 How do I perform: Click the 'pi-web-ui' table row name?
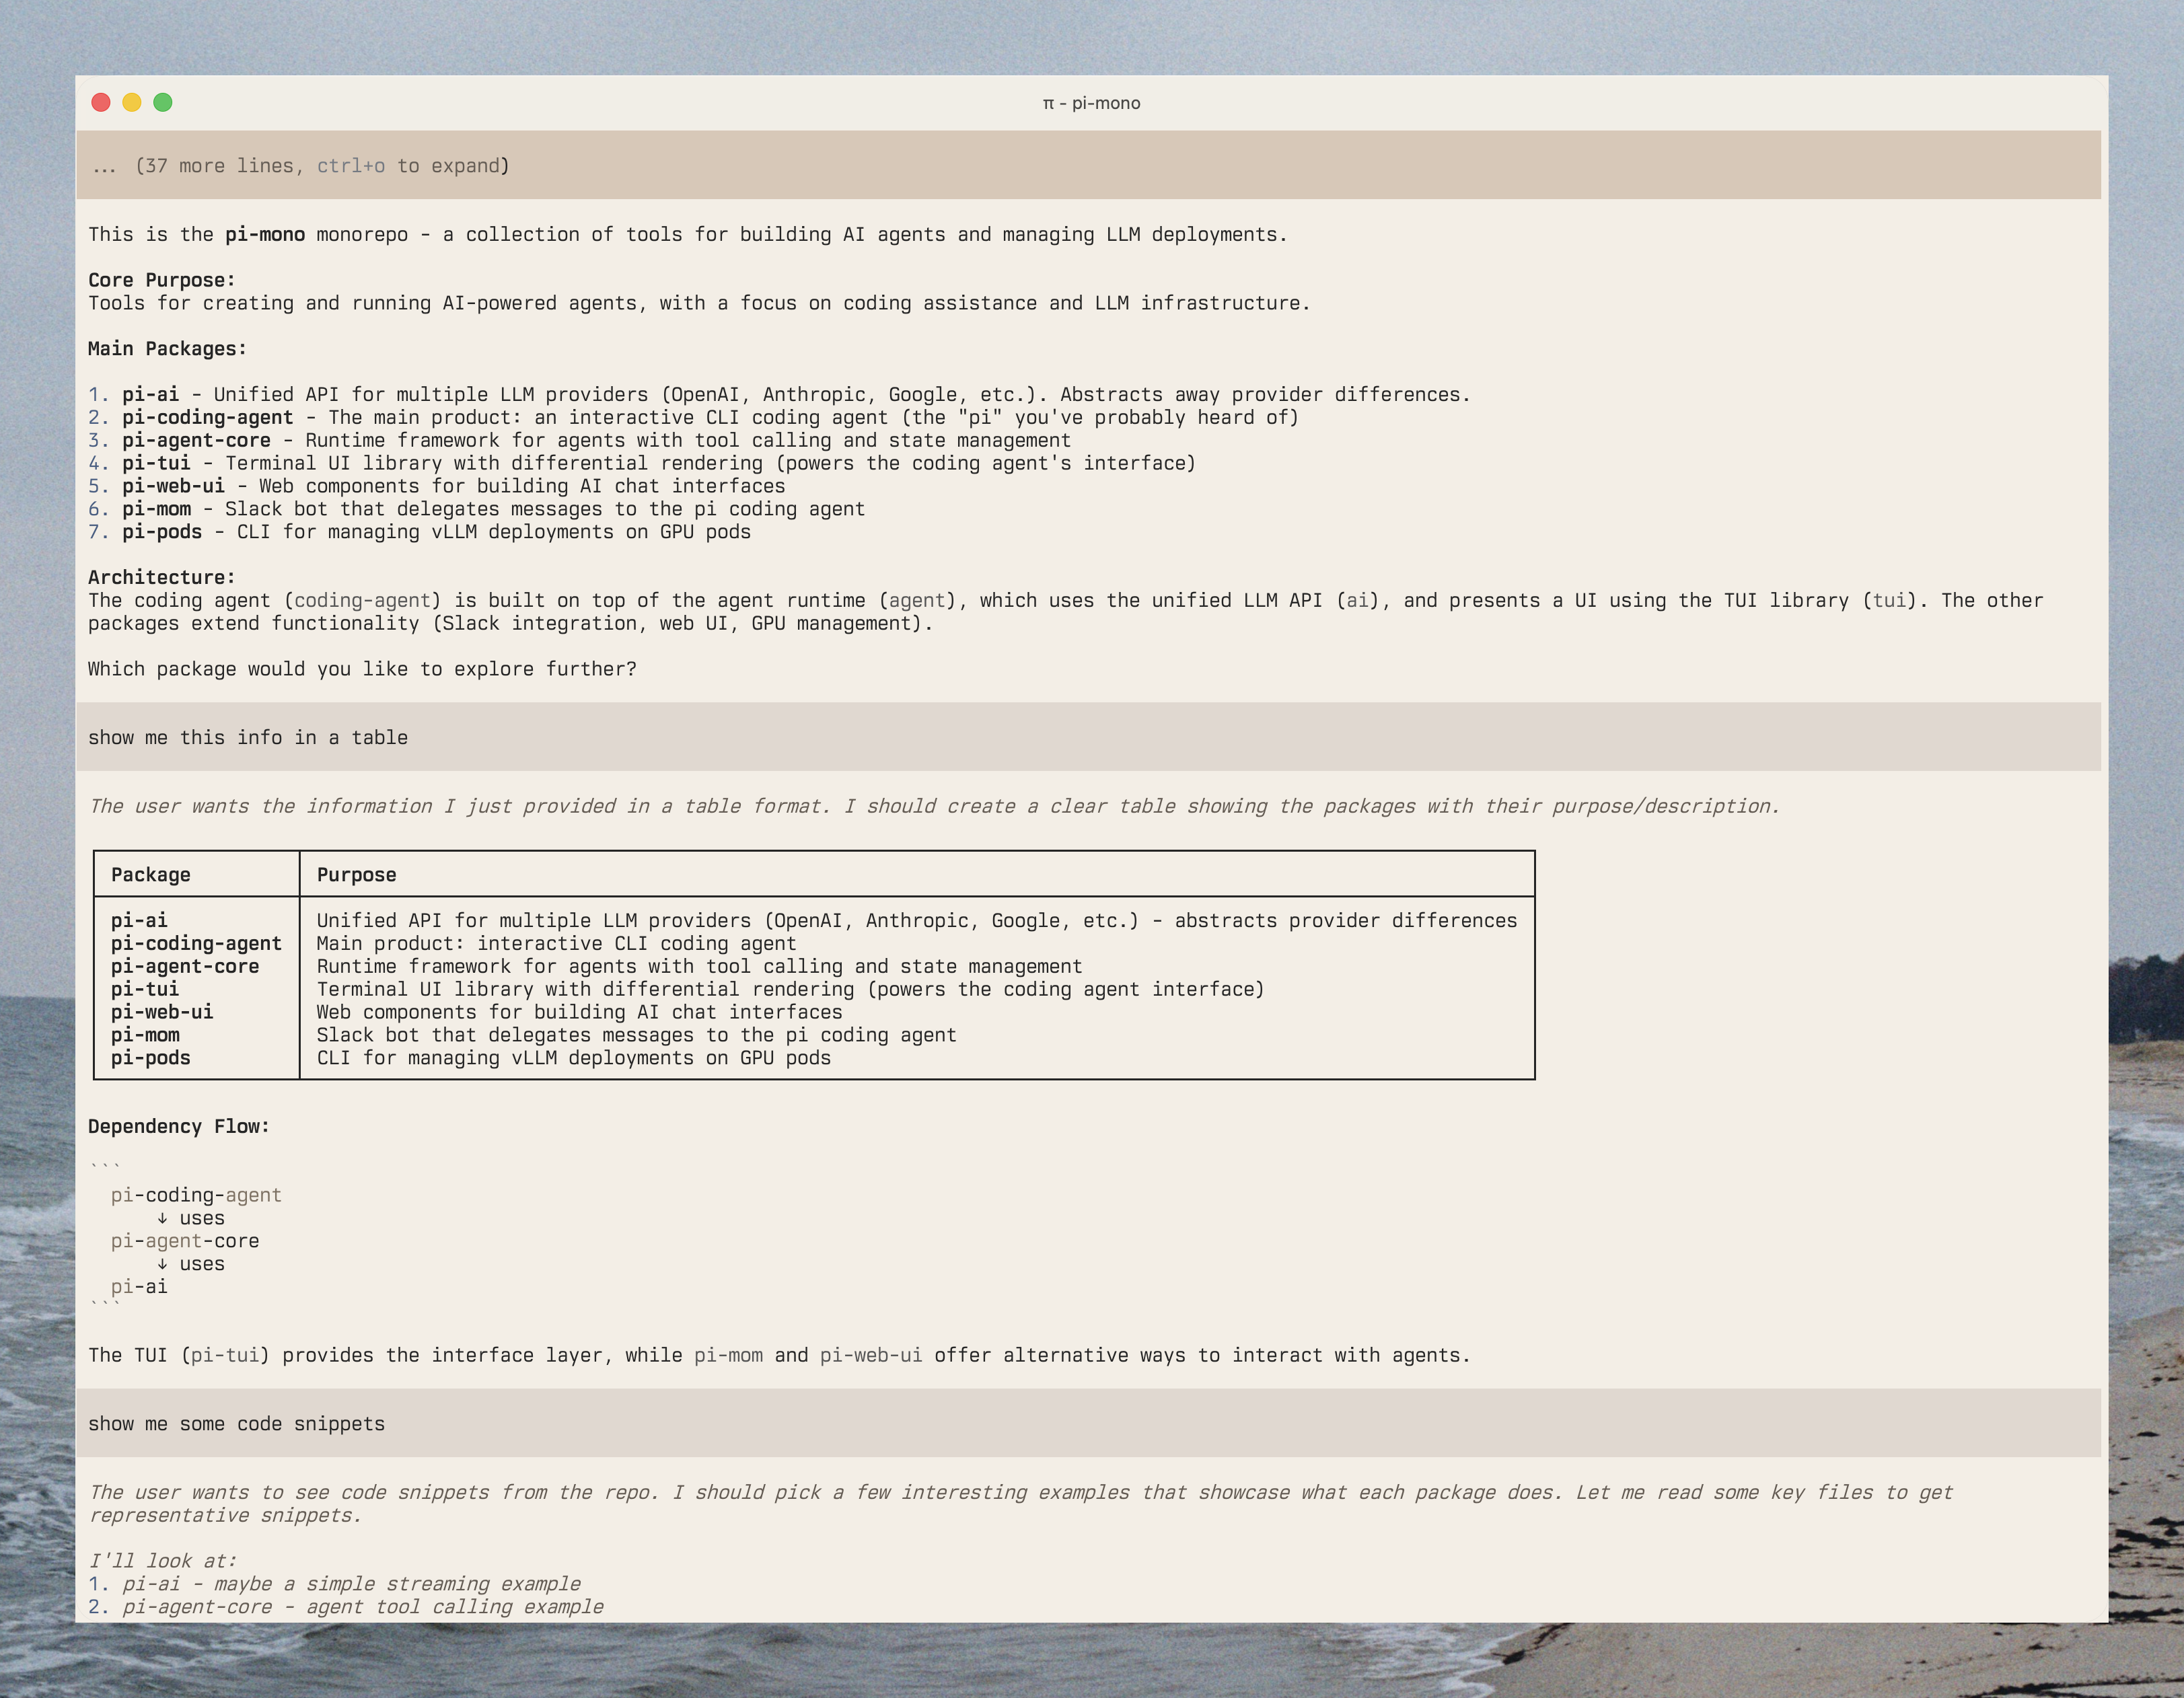(x=162, y=1012)
